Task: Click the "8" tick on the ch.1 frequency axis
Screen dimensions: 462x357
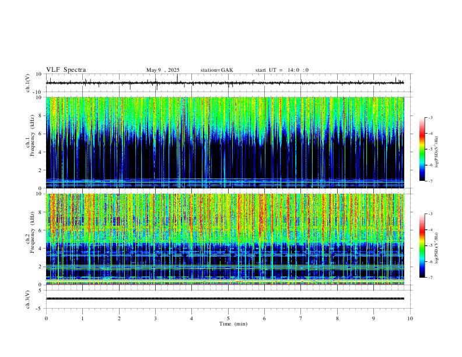Action: coord(41,116)
